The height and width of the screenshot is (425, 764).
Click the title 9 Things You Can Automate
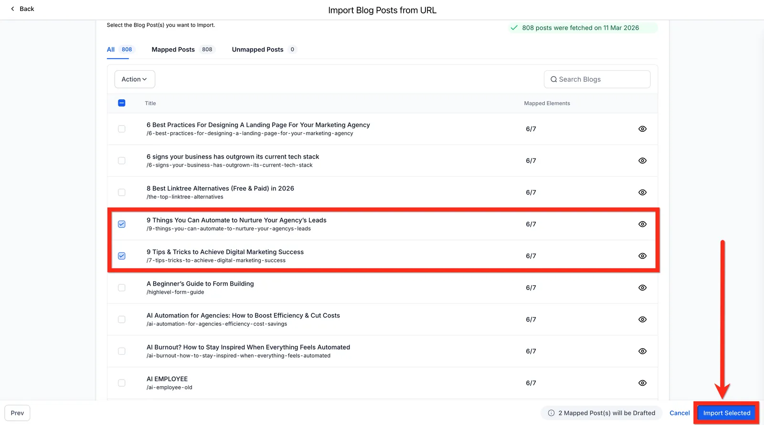pos(237,220)
